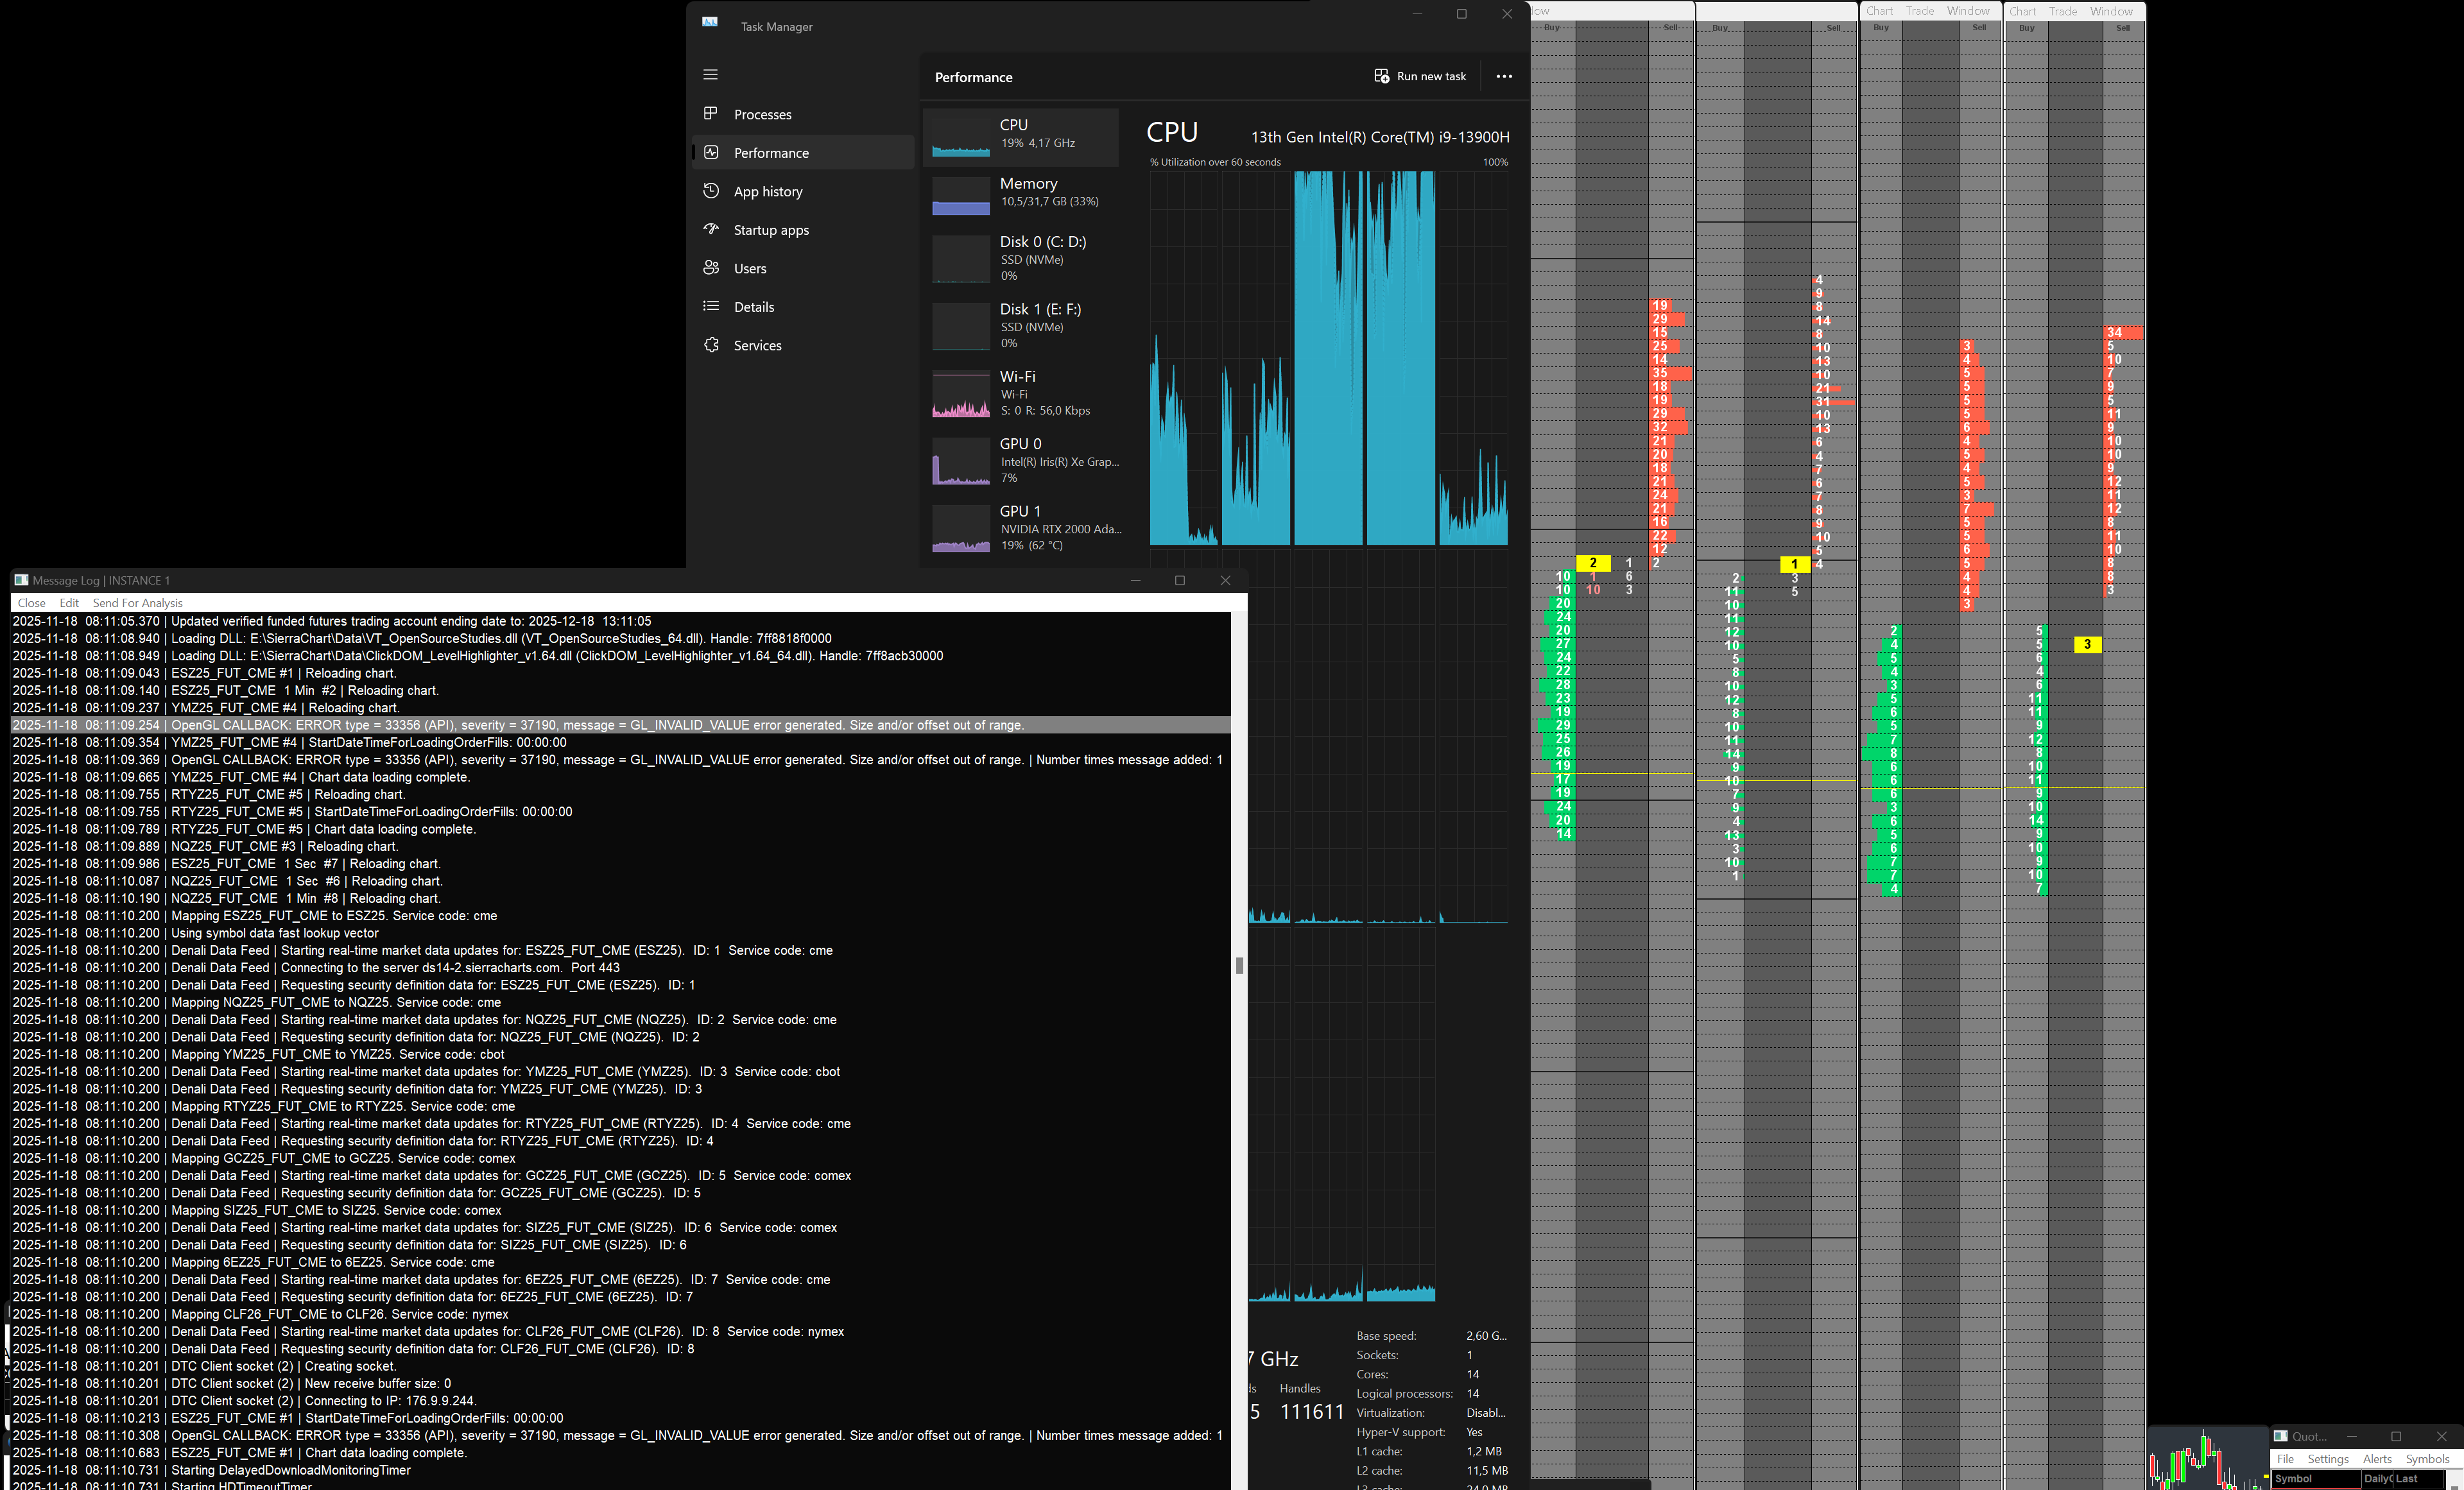This screenshot has height=1490, width=2464.
Task: Select the Processes icon in sidebar
Action: coord(710,114)
